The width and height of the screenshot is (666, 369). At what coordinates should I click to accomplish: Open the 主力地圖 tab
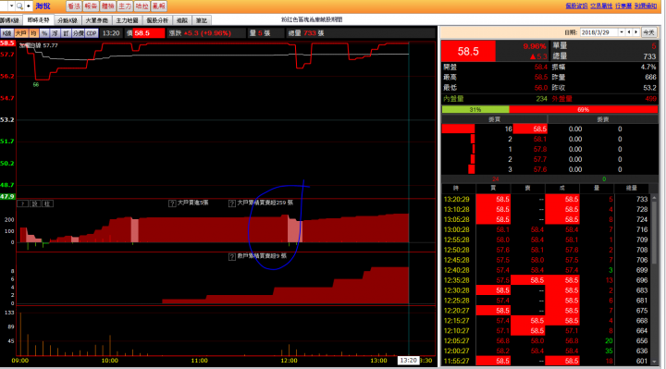click(x=127, y=20)
